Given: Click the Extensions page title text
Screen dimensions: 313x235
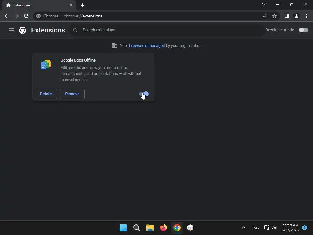Looking at the screenshot, I should [x=48, y=30].
